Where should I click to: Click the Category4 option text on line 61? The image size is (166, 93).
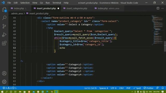coord(75,75)
